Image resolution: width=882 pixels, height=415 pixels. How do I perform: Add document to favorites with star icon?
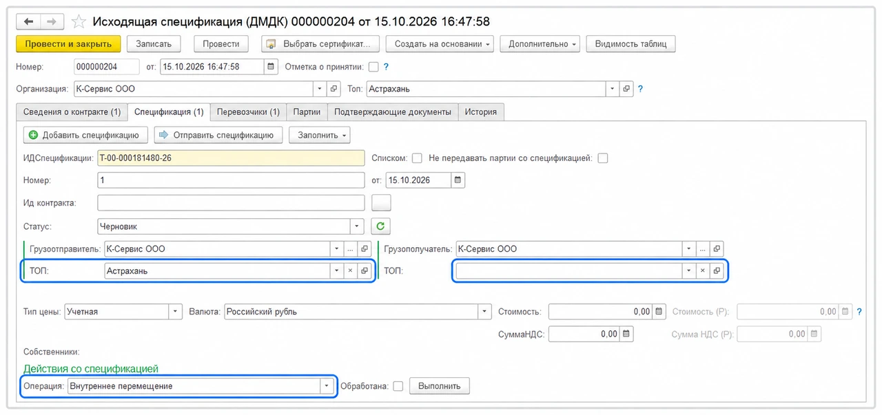click(79, 22)
